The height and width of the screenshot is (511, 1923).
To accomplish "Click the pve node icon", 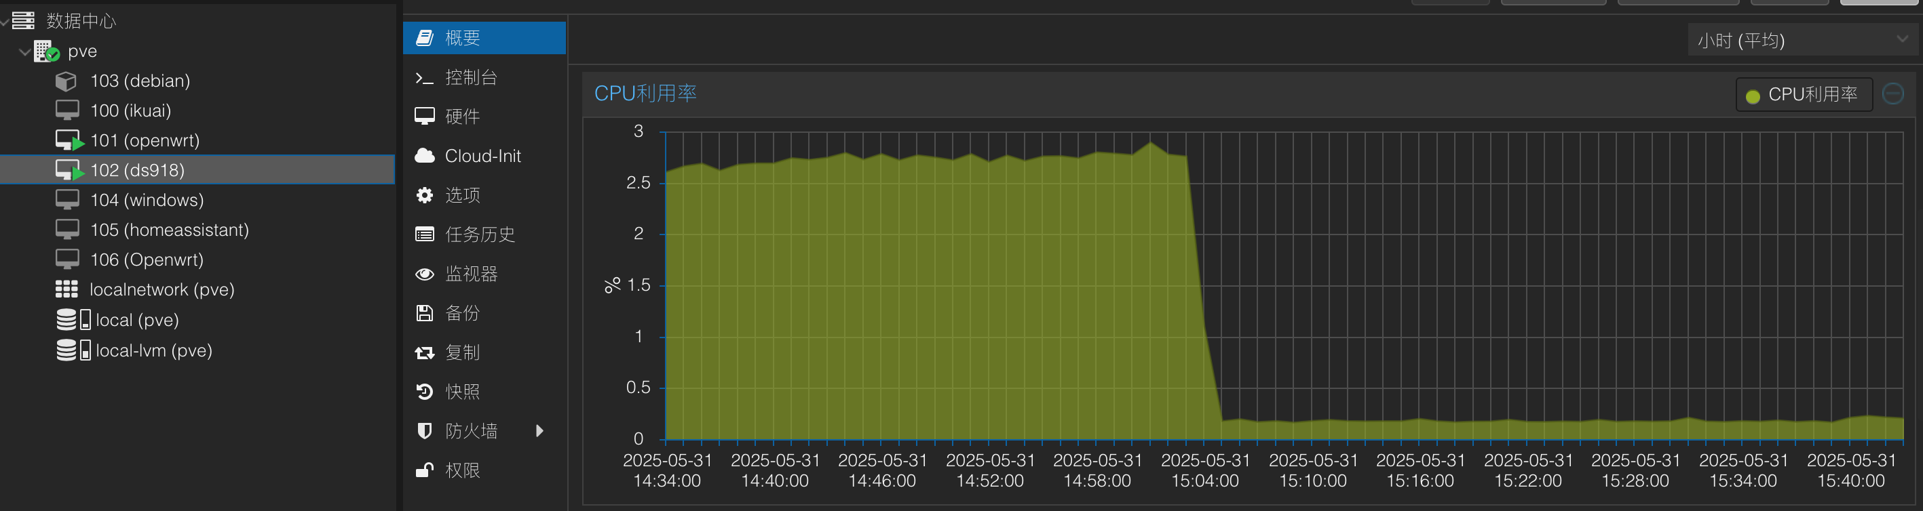I will tap(47, 51).
